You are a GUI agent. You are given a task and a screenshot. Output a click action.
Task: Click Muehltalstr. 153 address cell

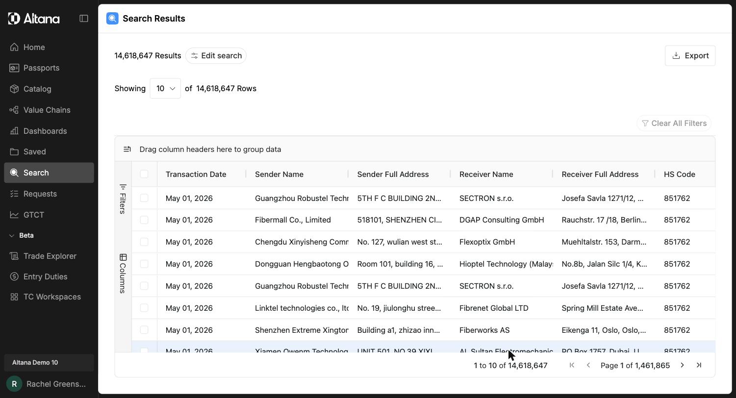pyautogui.click(x=604, y=242)
